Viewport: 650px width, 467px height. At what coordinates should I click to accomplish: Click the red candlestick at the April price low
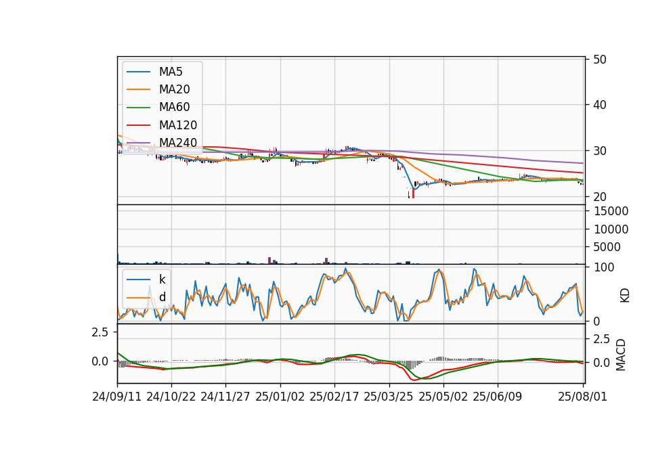pyautogui.click(x=413, y=194)
